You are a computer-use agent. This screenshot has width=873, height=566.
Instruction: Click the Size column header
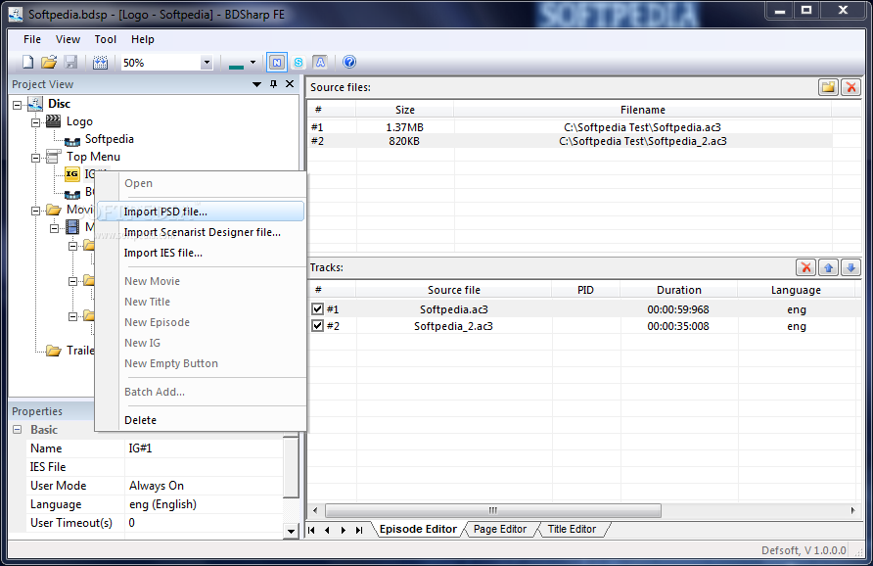(x=405, y=110)
